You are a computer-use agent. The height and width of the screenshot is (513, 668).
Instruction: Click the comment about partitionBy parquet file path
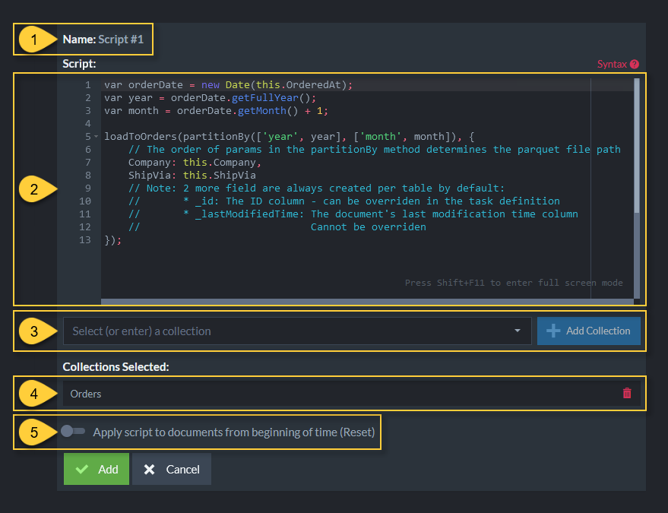[x=375, y=150]
